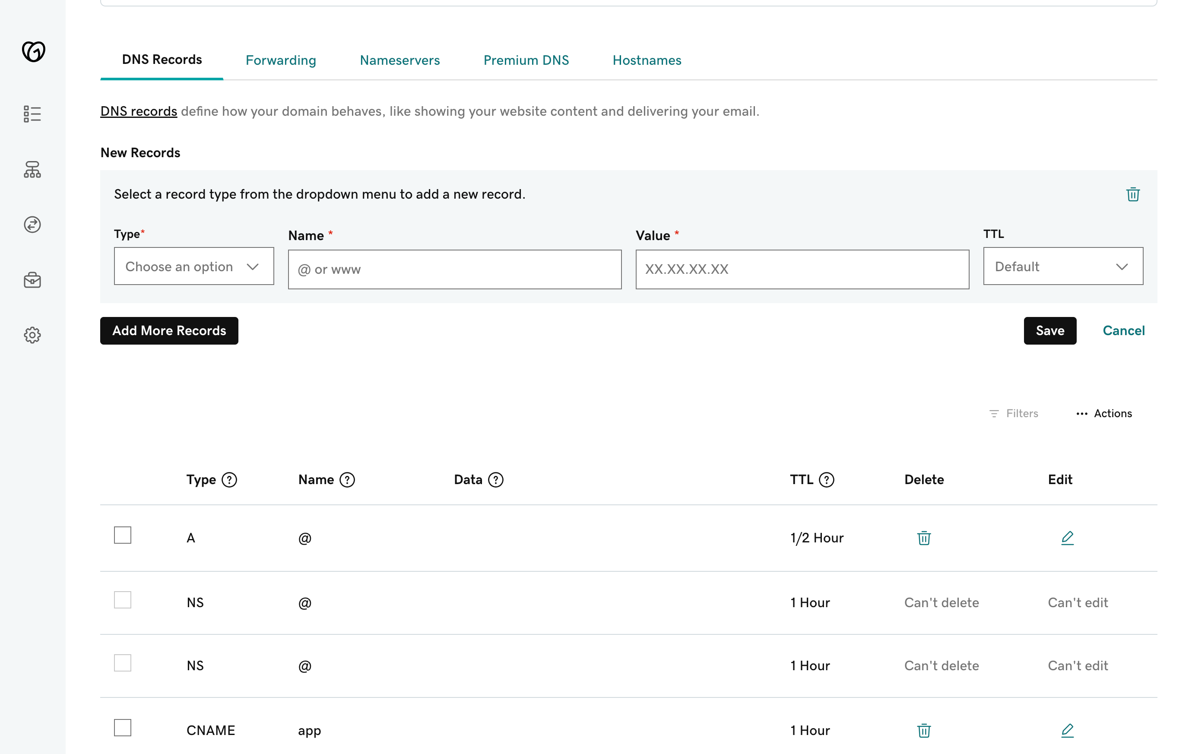
Task: Click the '1/2 Hour' TTL cell
Action: pos(817,538)
